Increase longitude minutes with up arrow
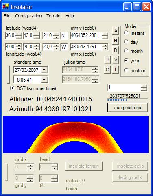The image size is (153, 196). point(37,45)
